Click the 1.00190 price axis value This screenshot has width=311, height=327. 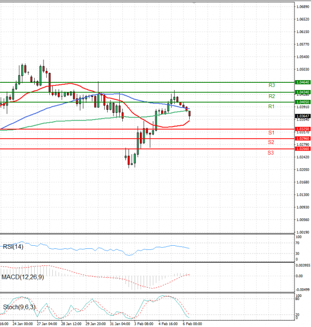303,232
